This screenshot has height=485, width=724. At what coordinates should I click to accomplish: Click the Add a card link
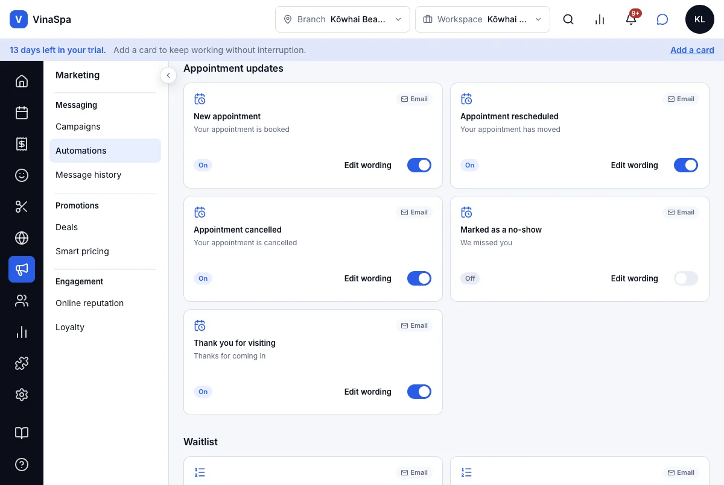(692, 50)
